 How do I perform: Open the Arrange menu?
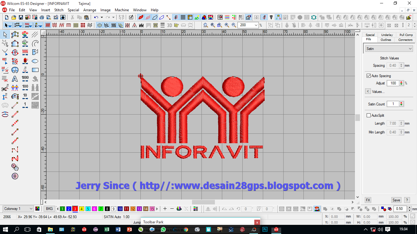click(90, 10)
